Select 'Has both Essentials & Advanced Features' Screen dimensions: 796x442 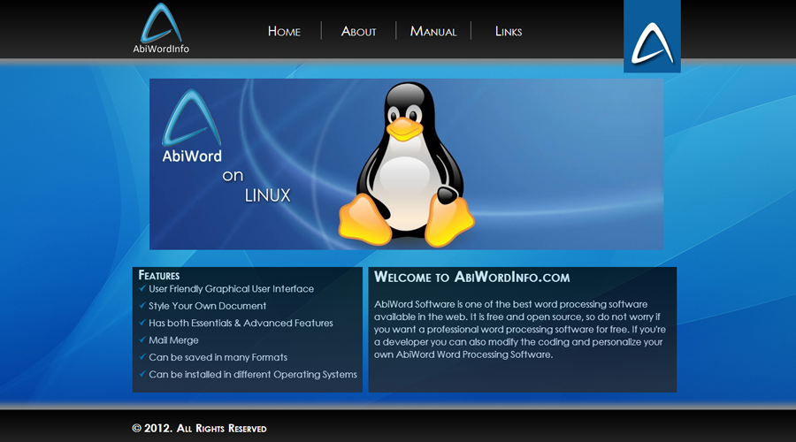(x=241, y=324)
